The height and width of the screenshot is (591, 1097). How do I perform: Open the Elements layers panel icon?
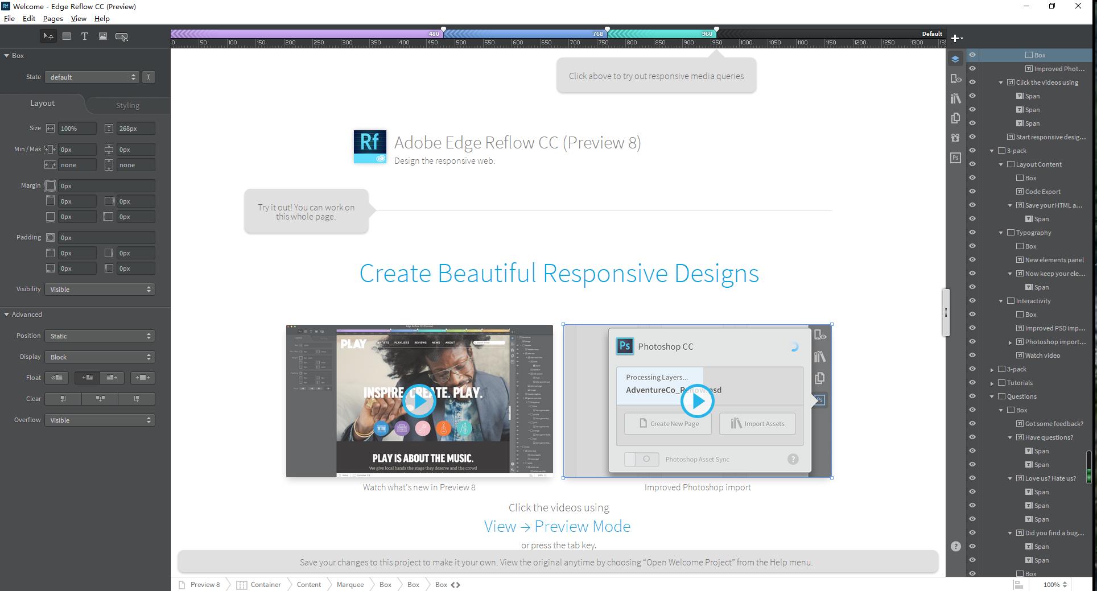[x=955, y=59]
